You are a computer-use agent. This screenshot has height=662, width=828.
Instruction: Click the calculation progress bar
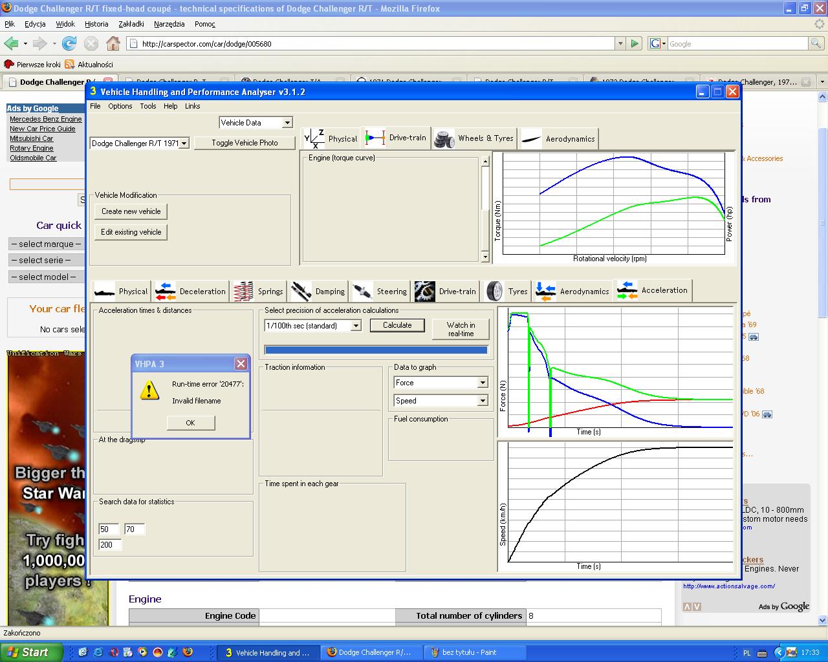click(376, 350)
